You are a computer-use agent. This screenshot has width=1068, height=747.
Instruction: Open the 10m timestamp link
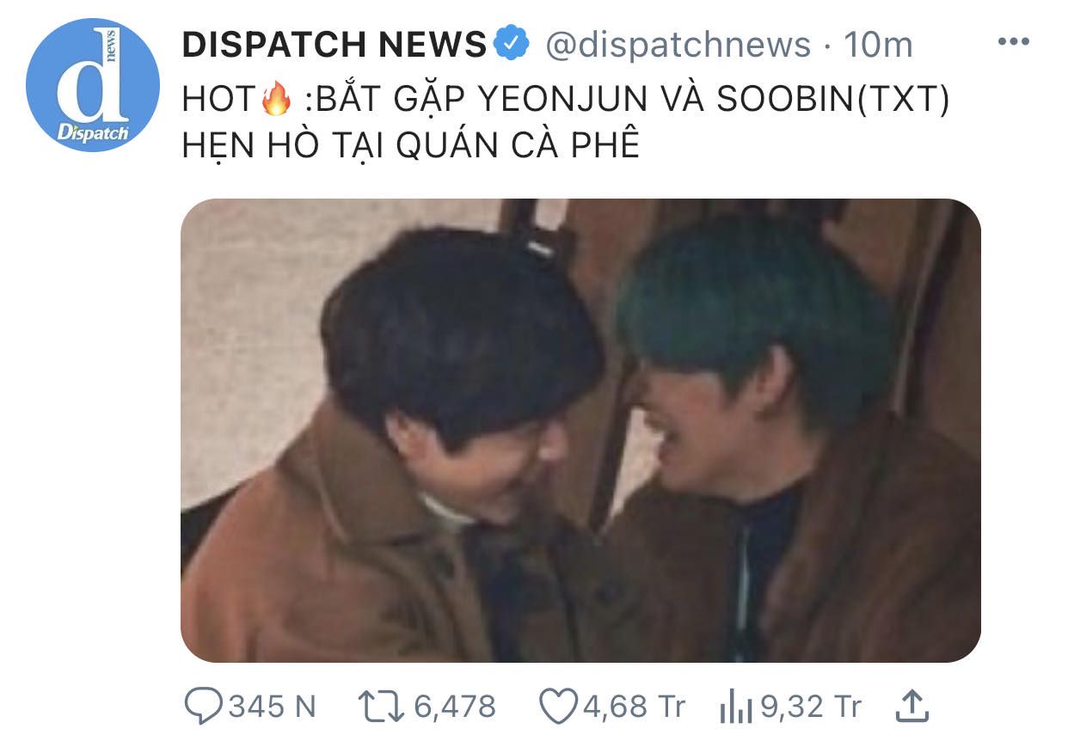click(877, 44)
